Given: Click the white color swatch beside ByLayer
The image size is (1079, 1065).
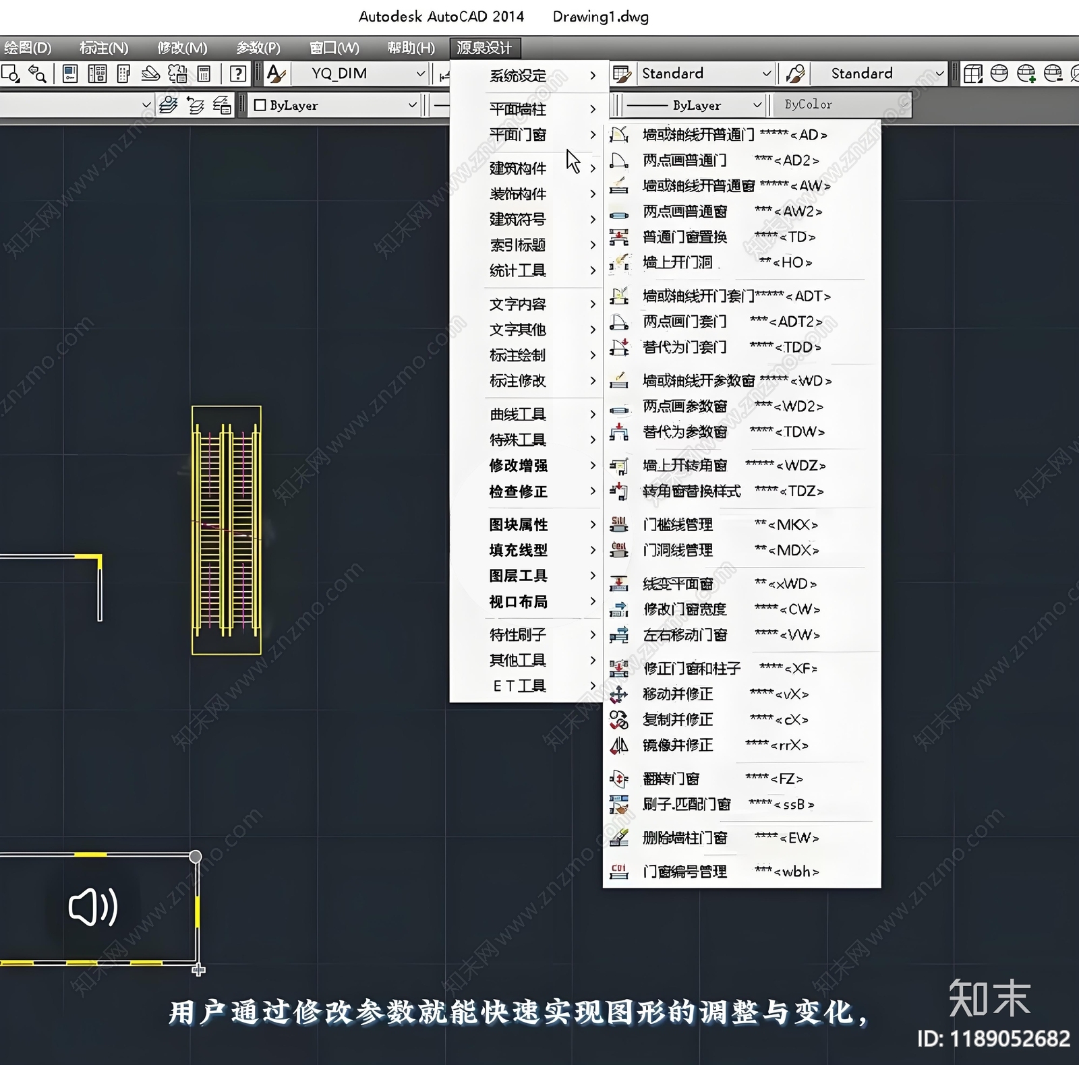Looking at the screenshot, I should click(260, 105).
